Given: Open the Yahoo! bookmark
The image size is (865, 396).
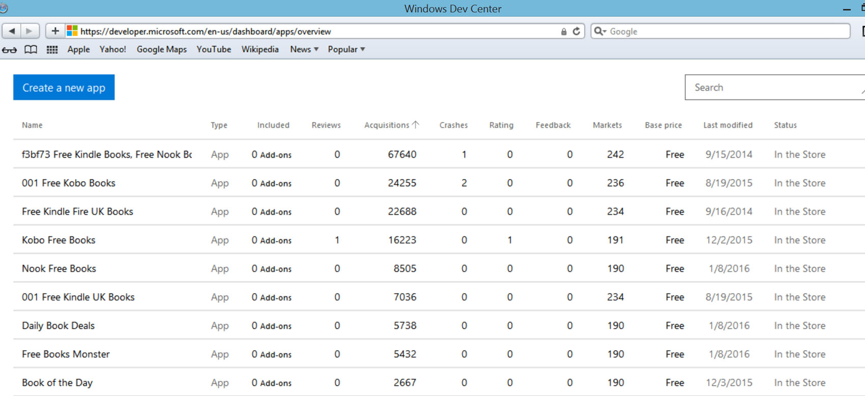Looking at the screenshot, I should click(113, 49).
